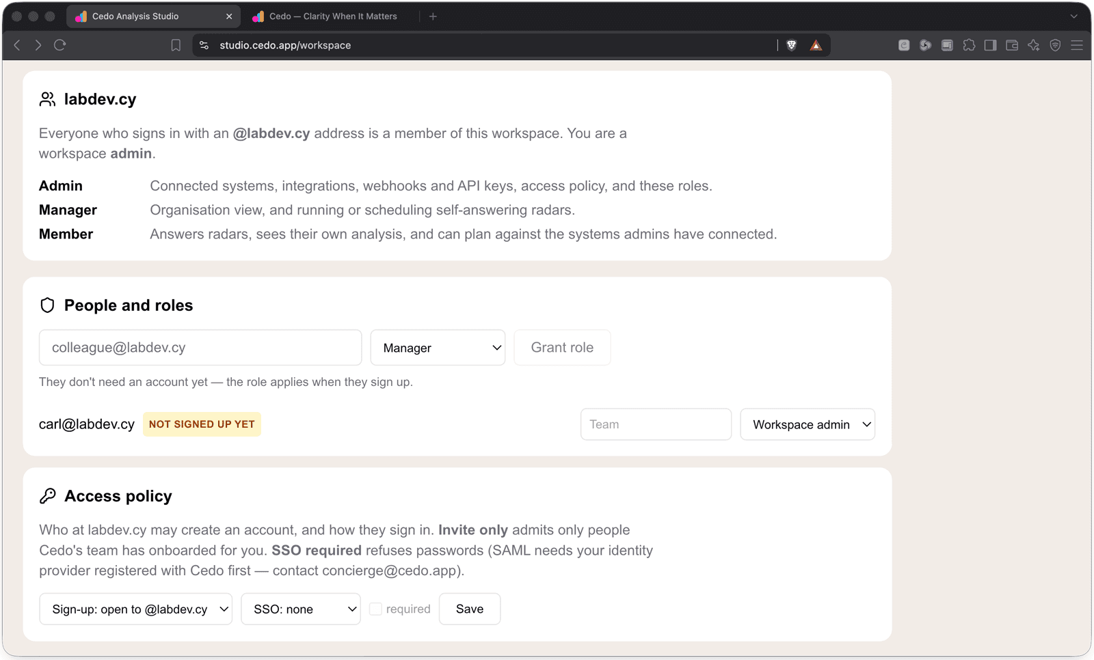Click the Admin role label
The width and height of the screenshot is (1094, 660).
click(x=61, y=186)
